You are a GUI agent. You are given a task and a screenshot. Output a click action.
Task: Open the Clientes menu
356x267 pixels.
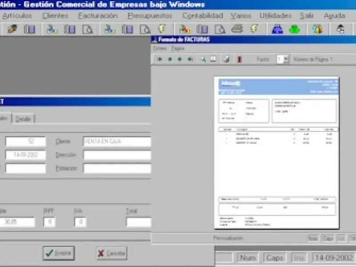pos(55,16)
